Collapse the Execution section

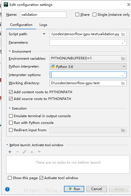(10, 108)
